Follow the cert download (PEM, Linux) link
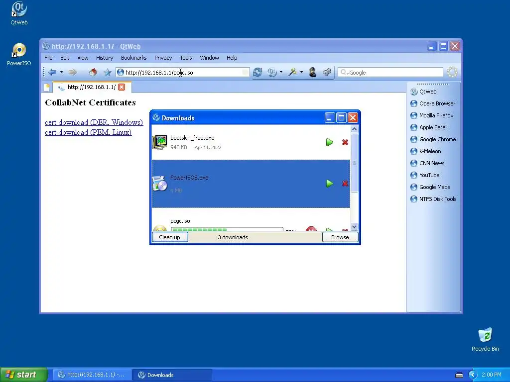 tap(88, 132)
